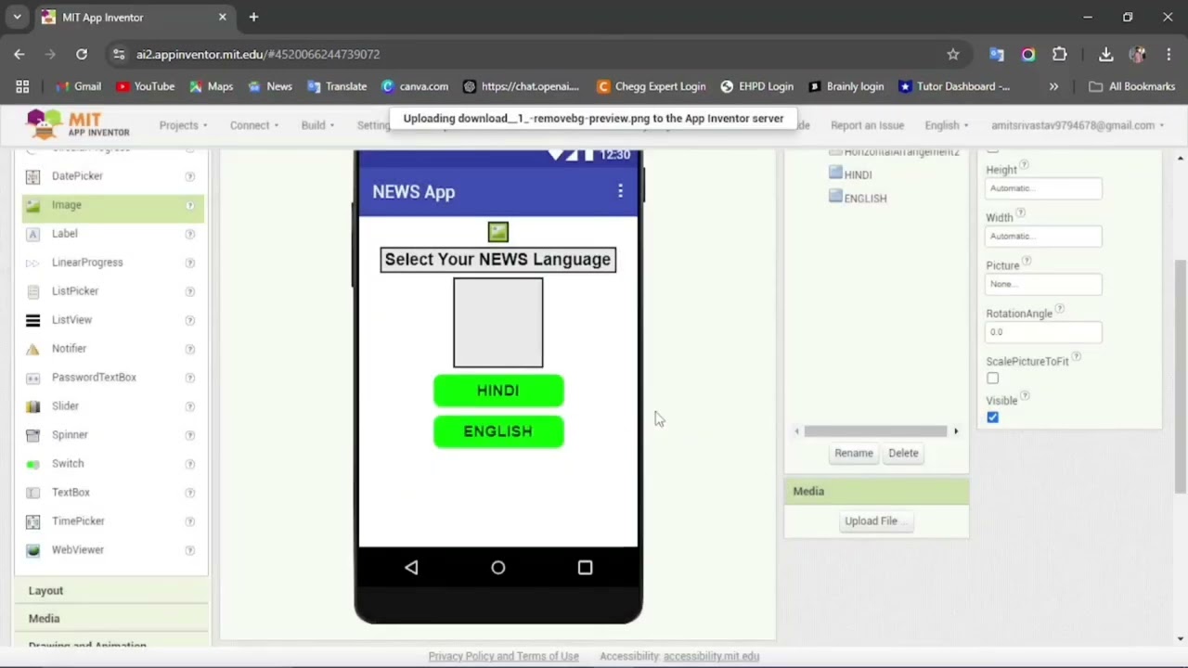Screen dimensions: 1188x668
Task: Select the small image placeholder in phone preview
Action: click(x=498, y=232)
